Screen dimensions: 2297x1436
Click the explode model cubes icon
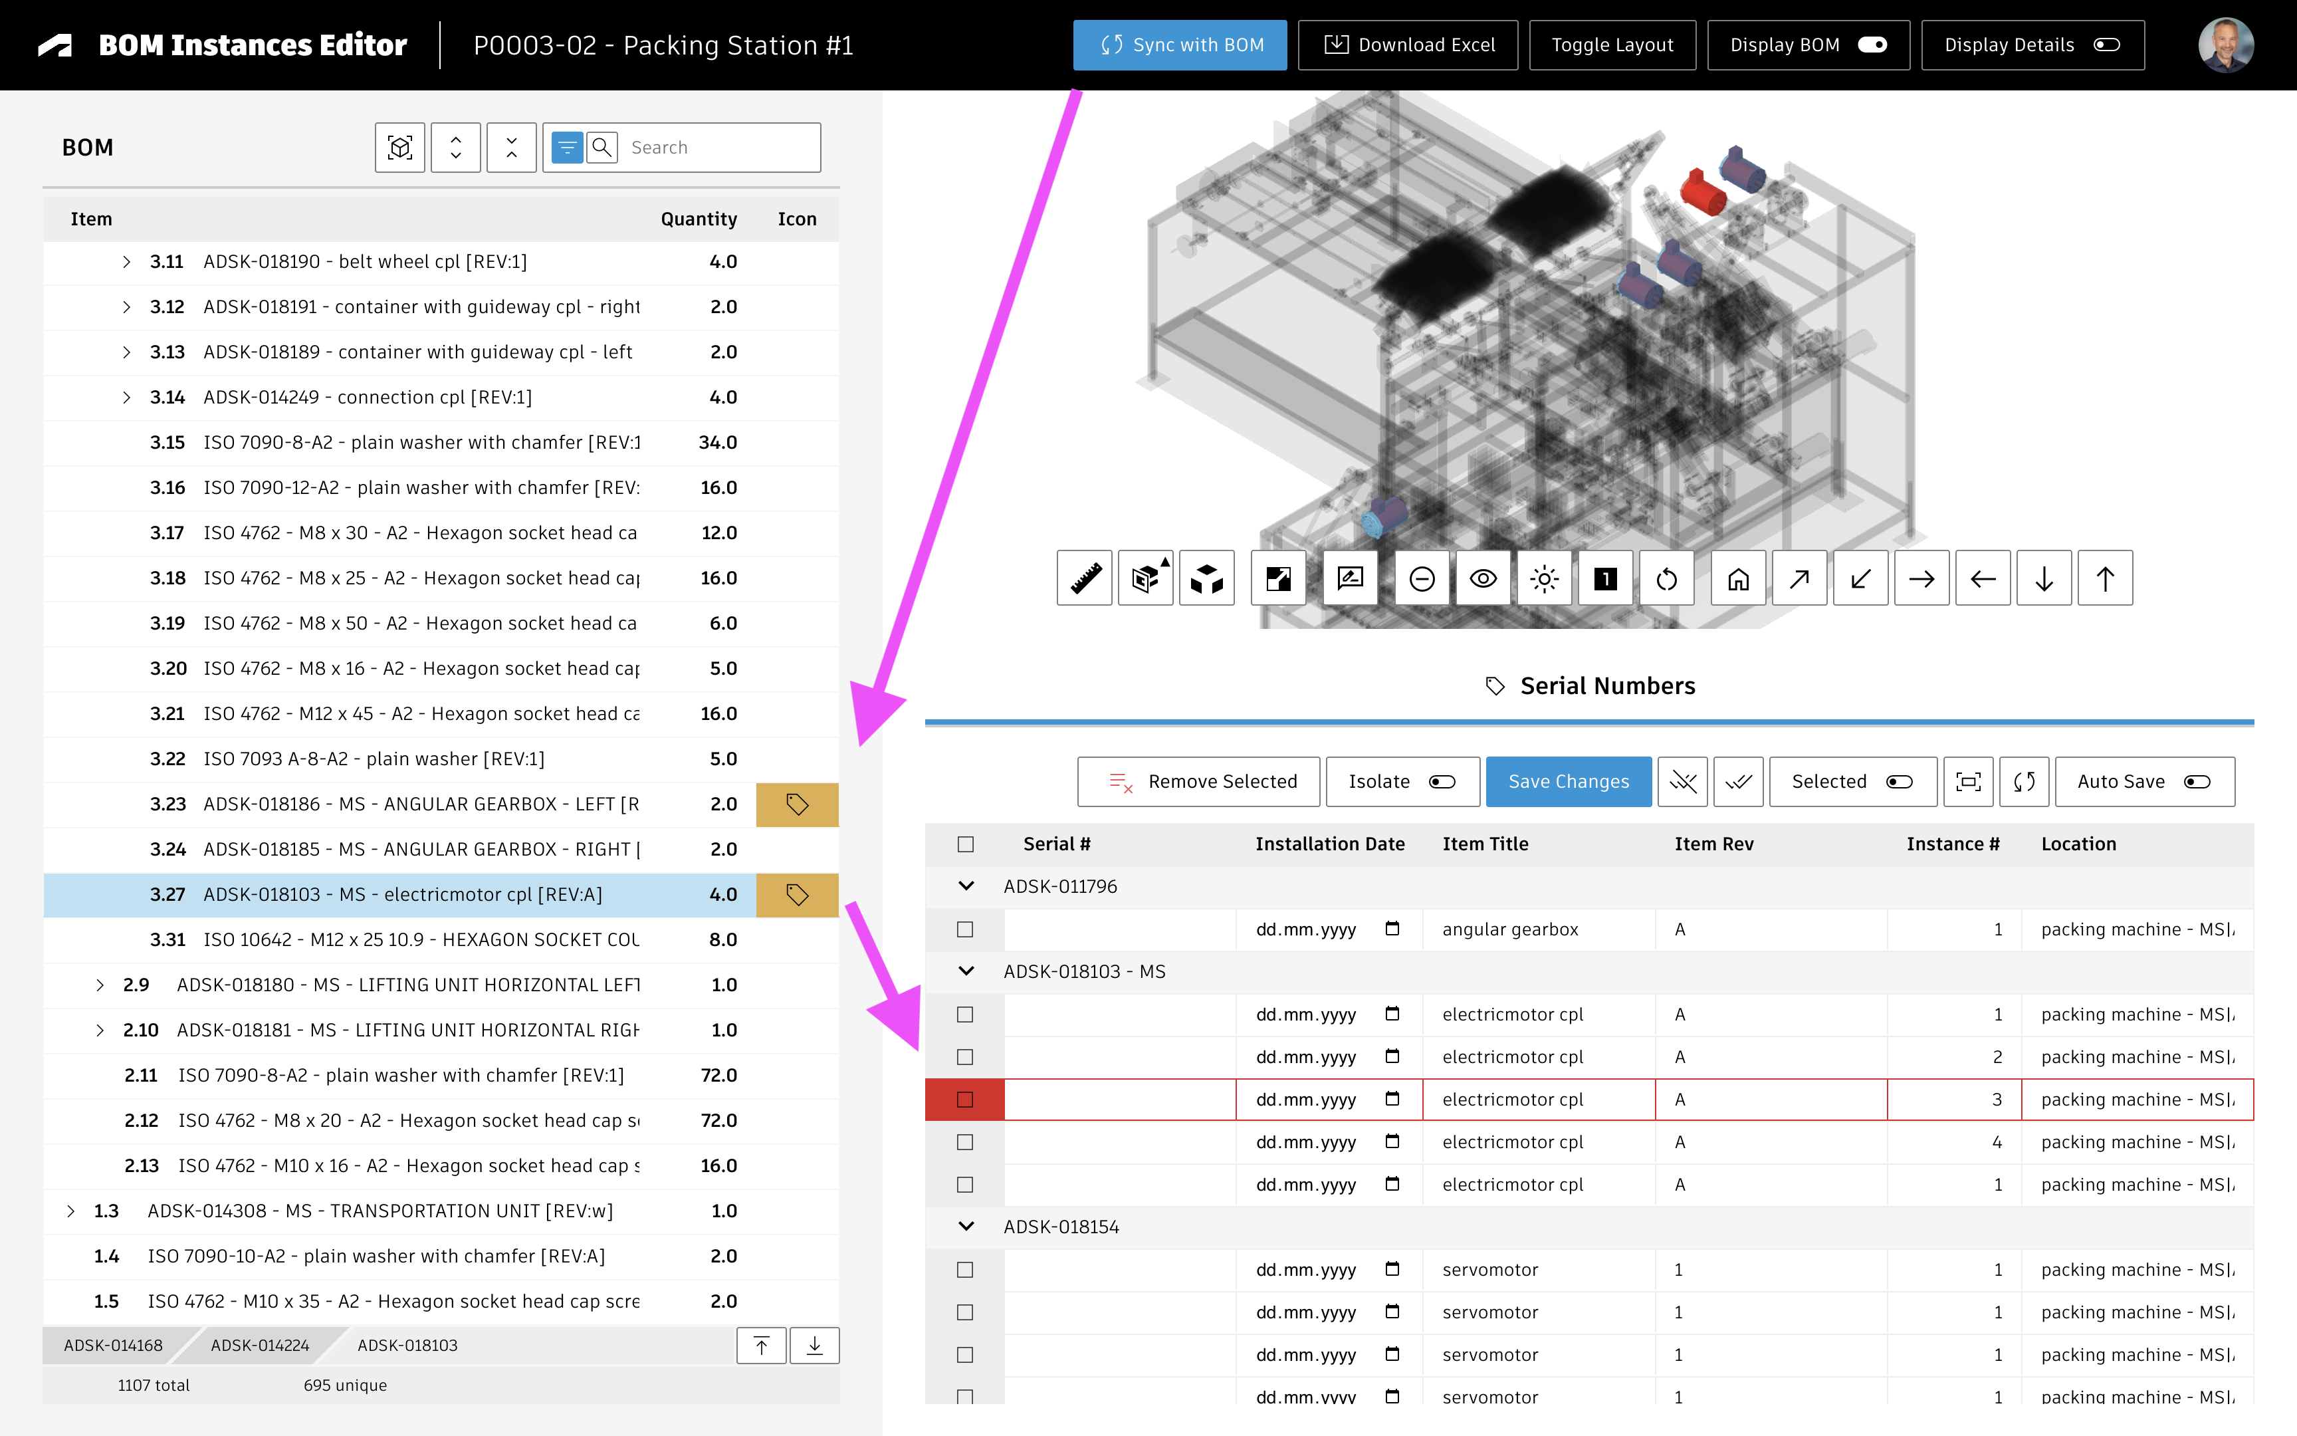click(1206, 578)
